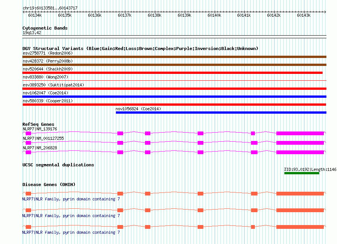Screen dimensions: 337x244
Task: Select the red loss bar under nsv520644
Action: (x=172, y=73)
